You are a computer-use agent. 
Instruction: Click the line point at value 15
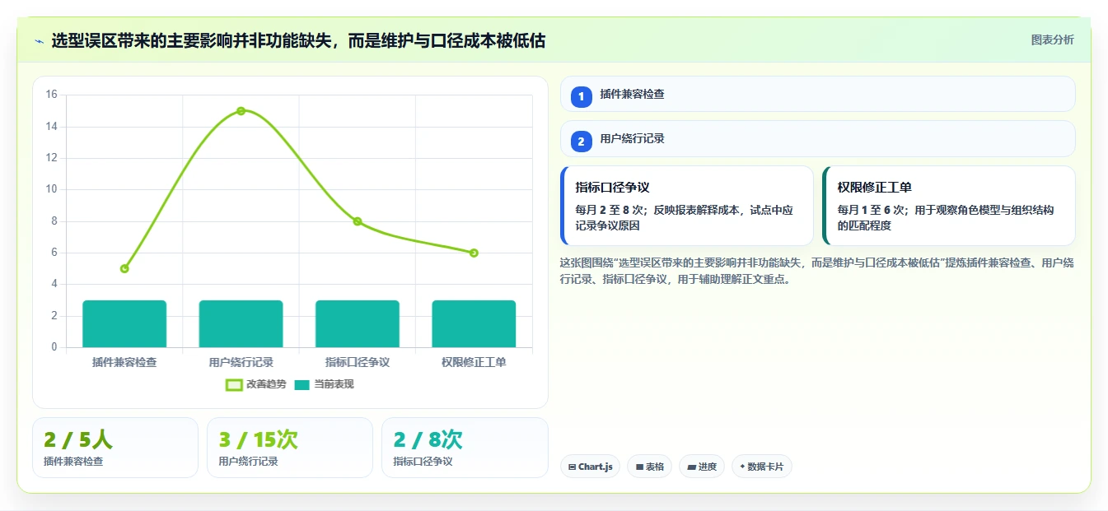(x=241, y=111)
